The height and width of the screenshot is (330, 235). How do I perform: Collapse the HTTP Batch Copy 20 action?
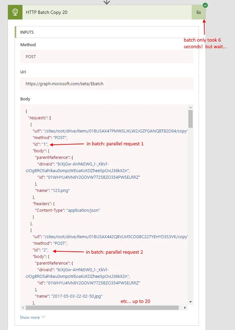99,12
